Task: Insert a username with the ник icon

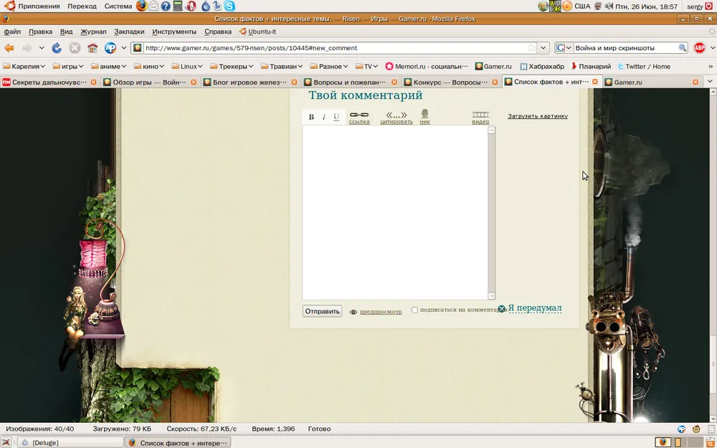Action: [425, 116]
